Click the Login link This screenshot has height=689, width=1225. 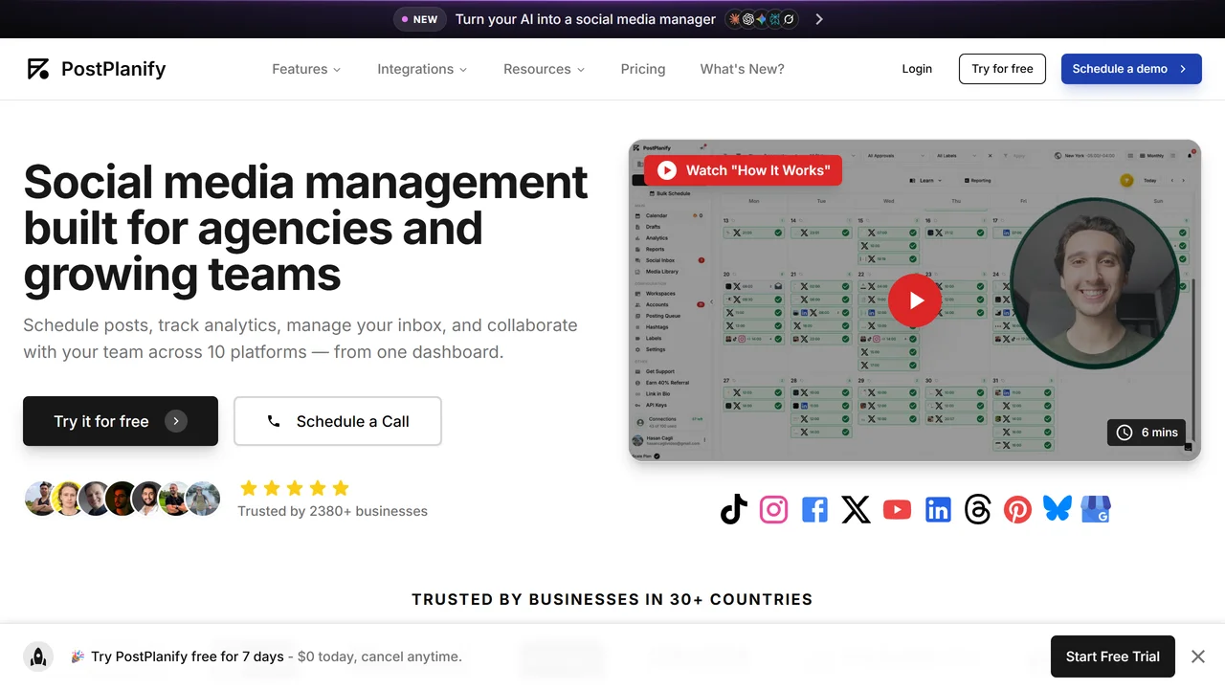[x=917, y=69]
